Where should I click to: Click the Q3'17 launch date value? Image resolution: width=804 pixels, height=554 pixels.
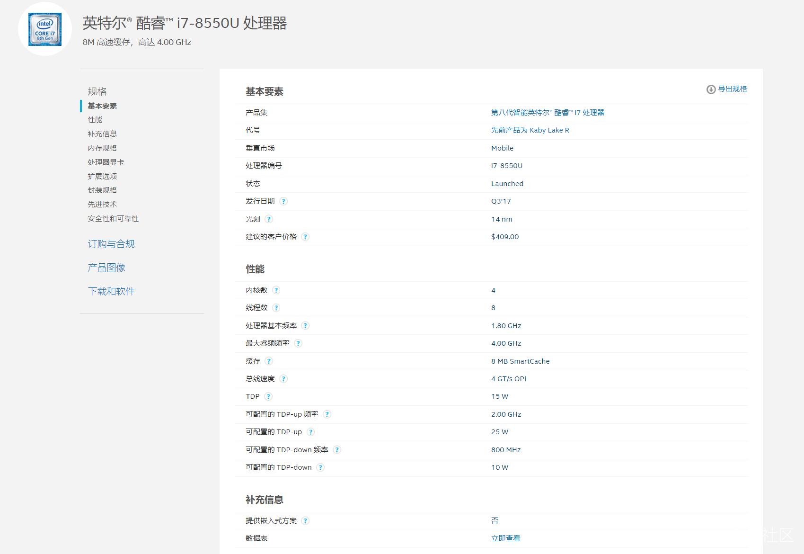tap(501, 201)
